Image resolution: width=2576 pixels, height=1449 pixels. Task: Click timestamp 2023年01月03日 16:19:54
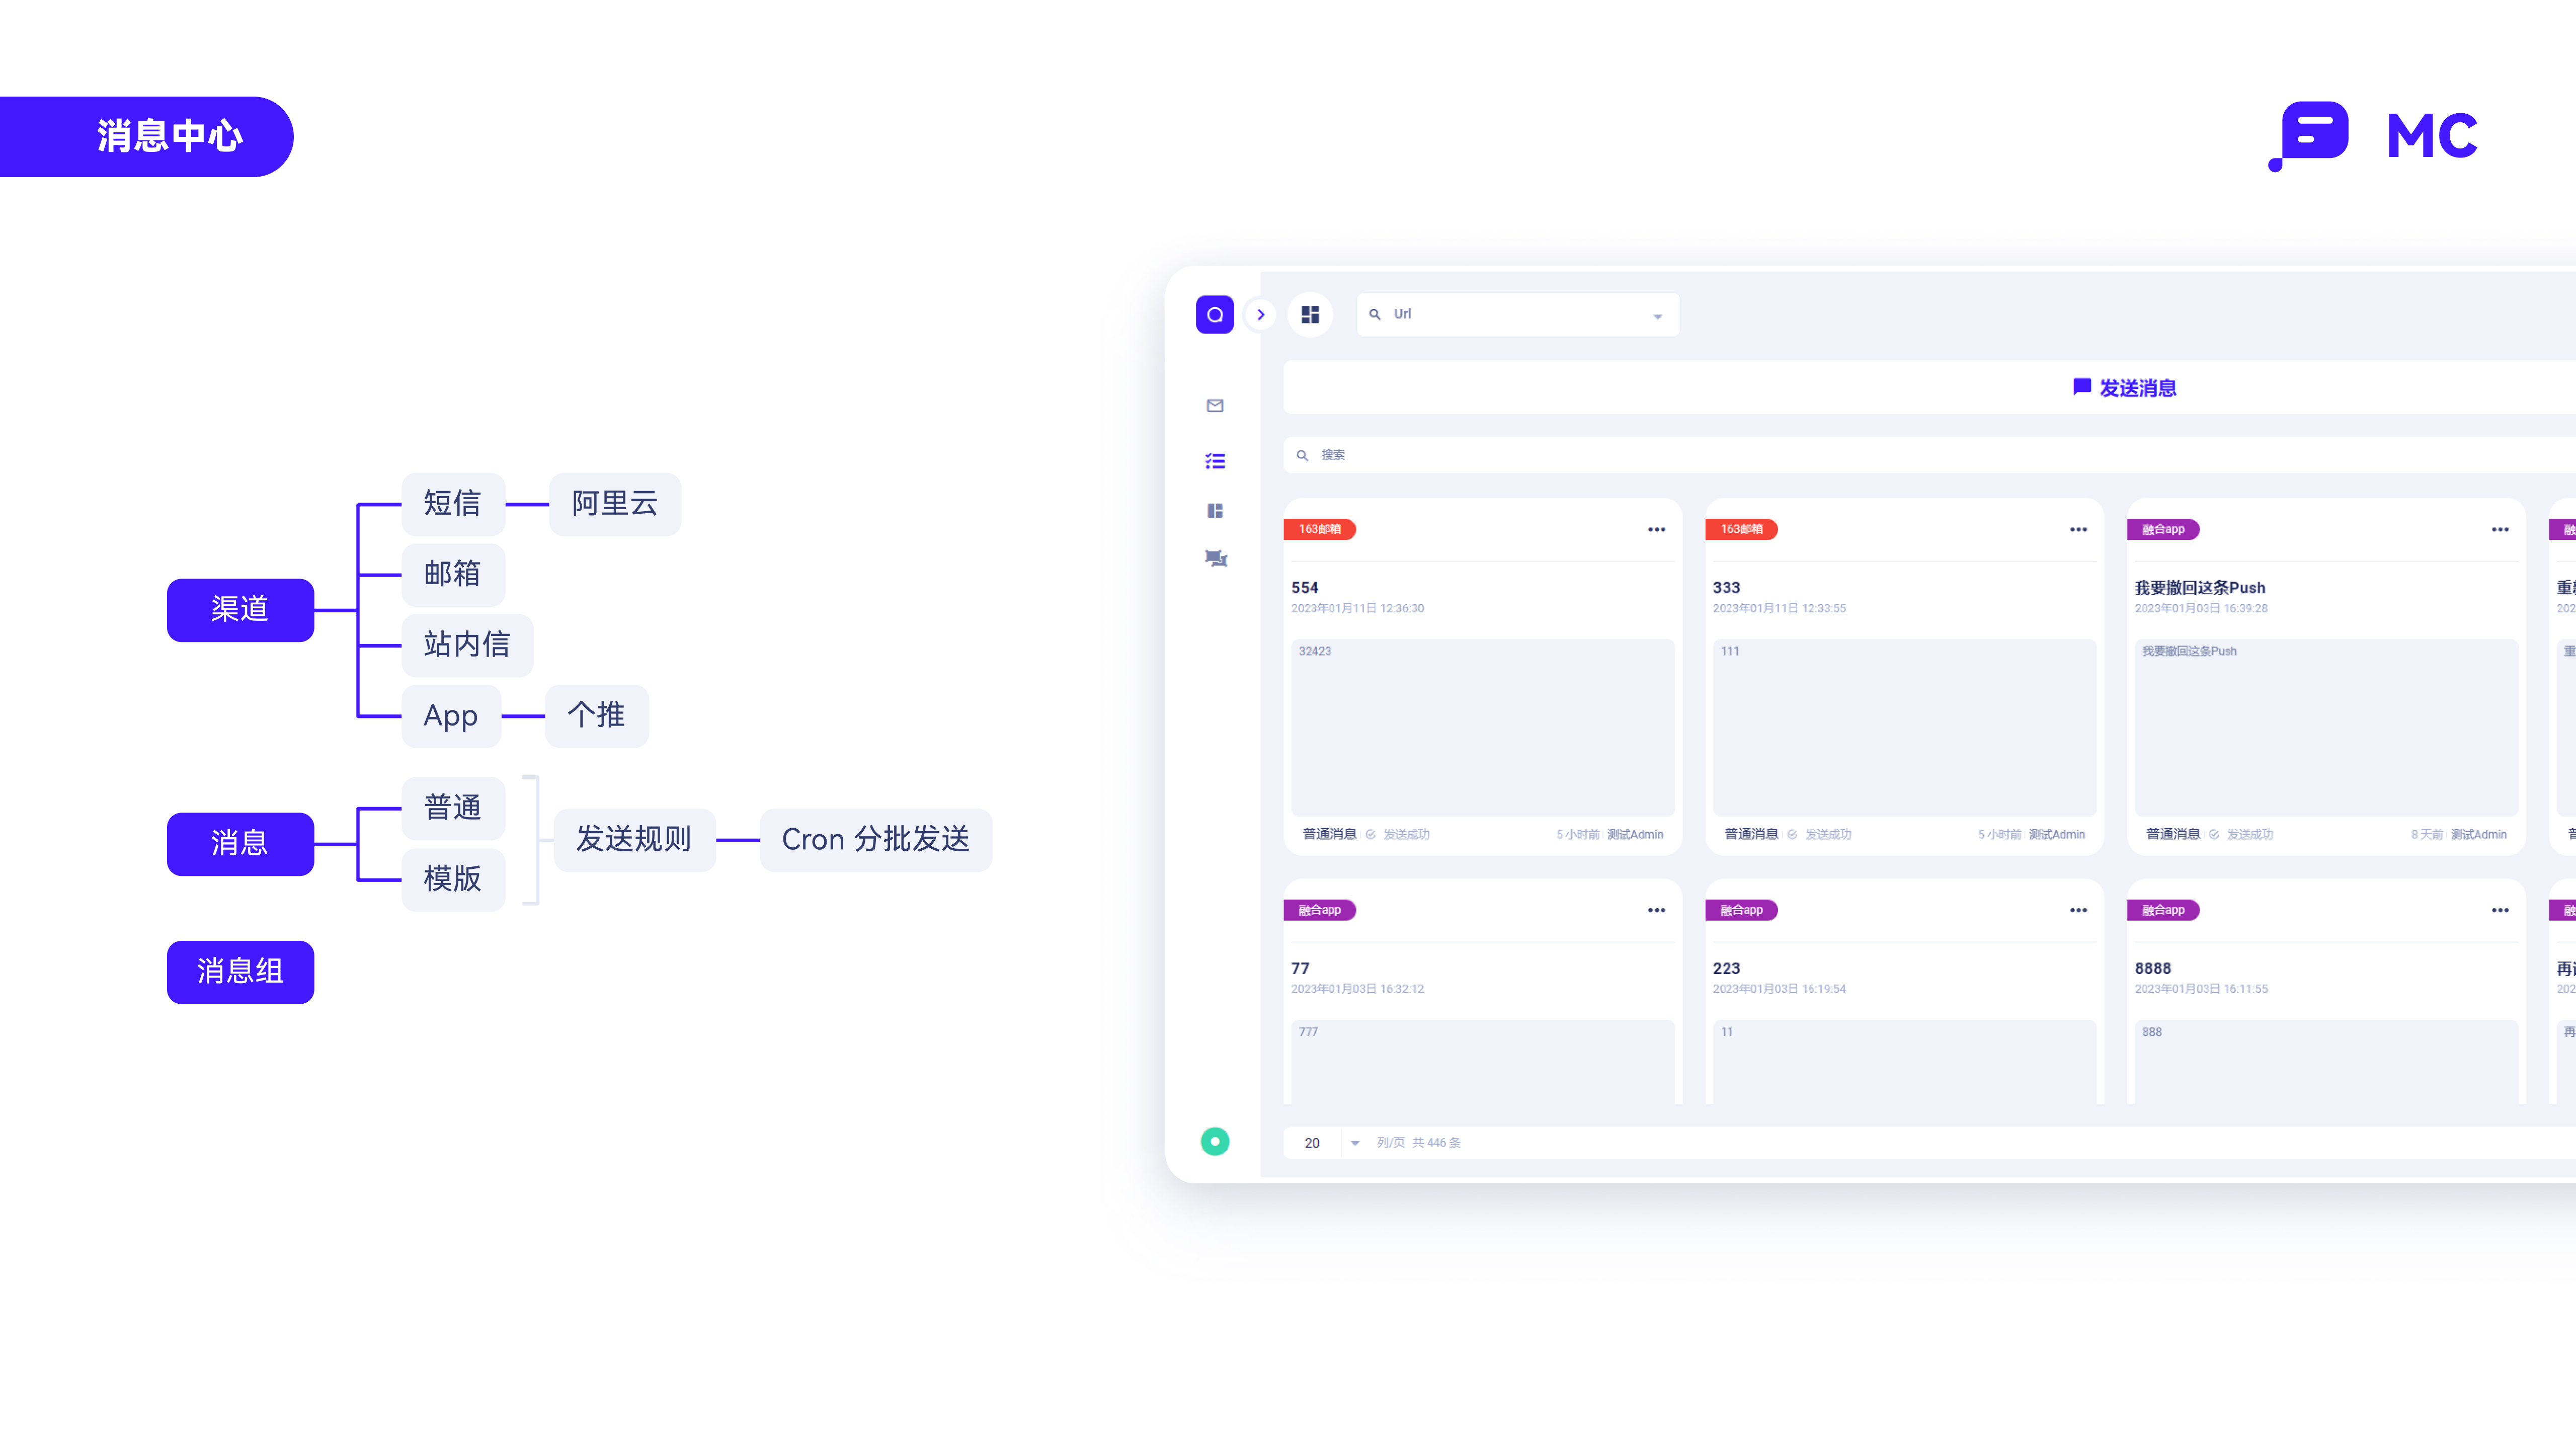point(1779,988)
